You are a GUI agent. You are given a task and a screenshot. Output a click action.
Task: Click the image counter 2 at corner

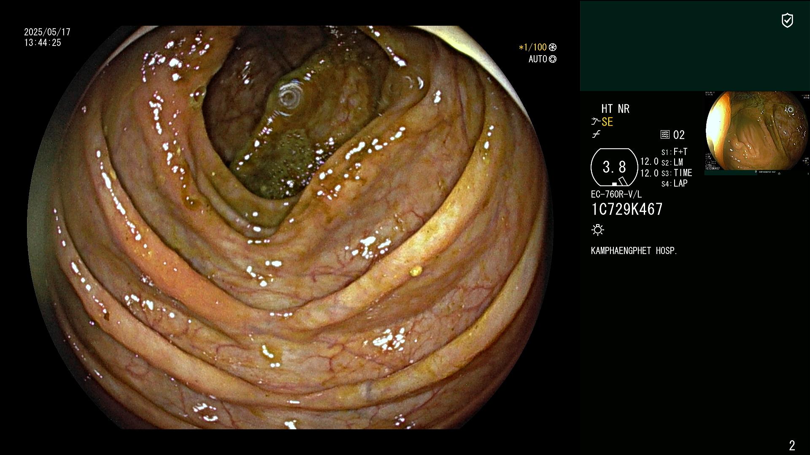pos(792,445)
